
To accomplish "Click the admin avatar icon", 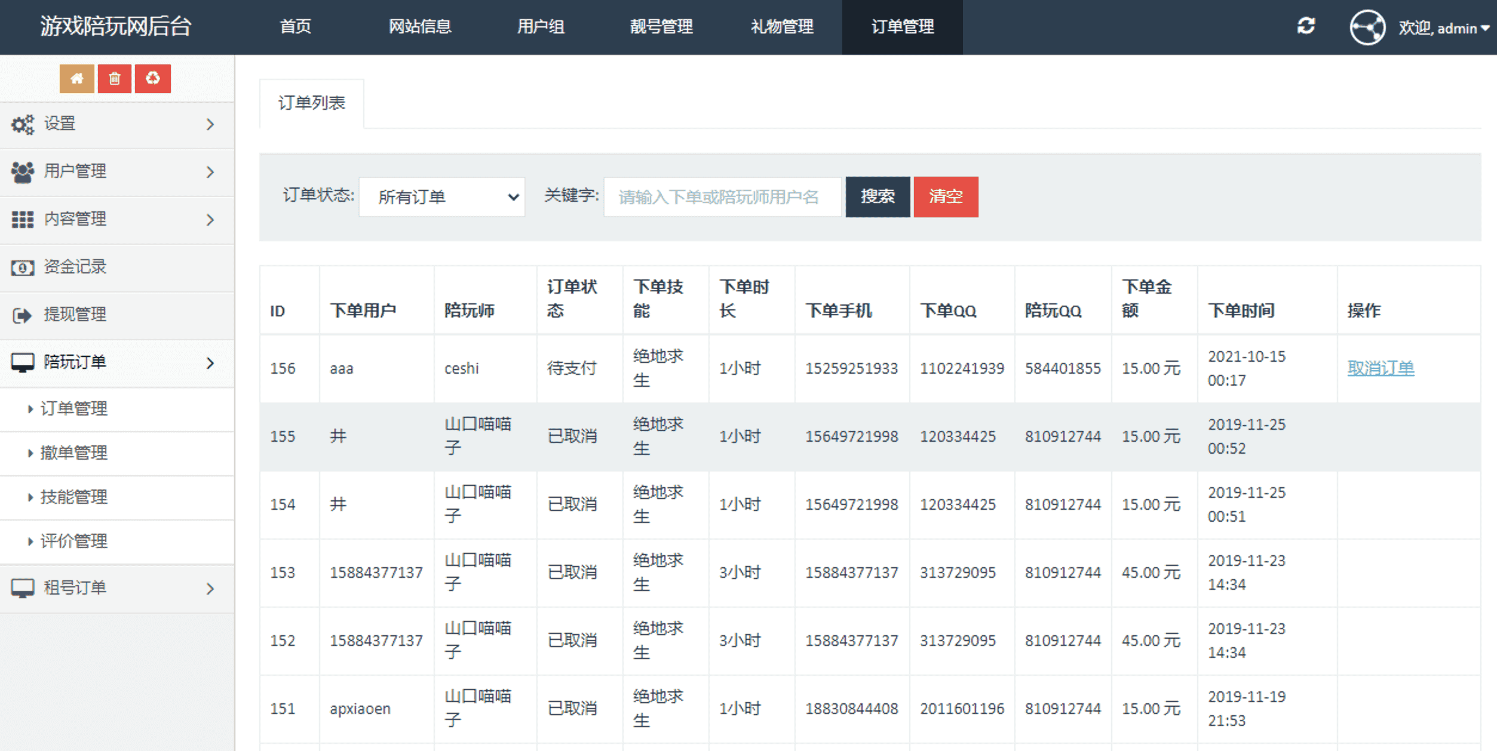I will [1367, 27].
